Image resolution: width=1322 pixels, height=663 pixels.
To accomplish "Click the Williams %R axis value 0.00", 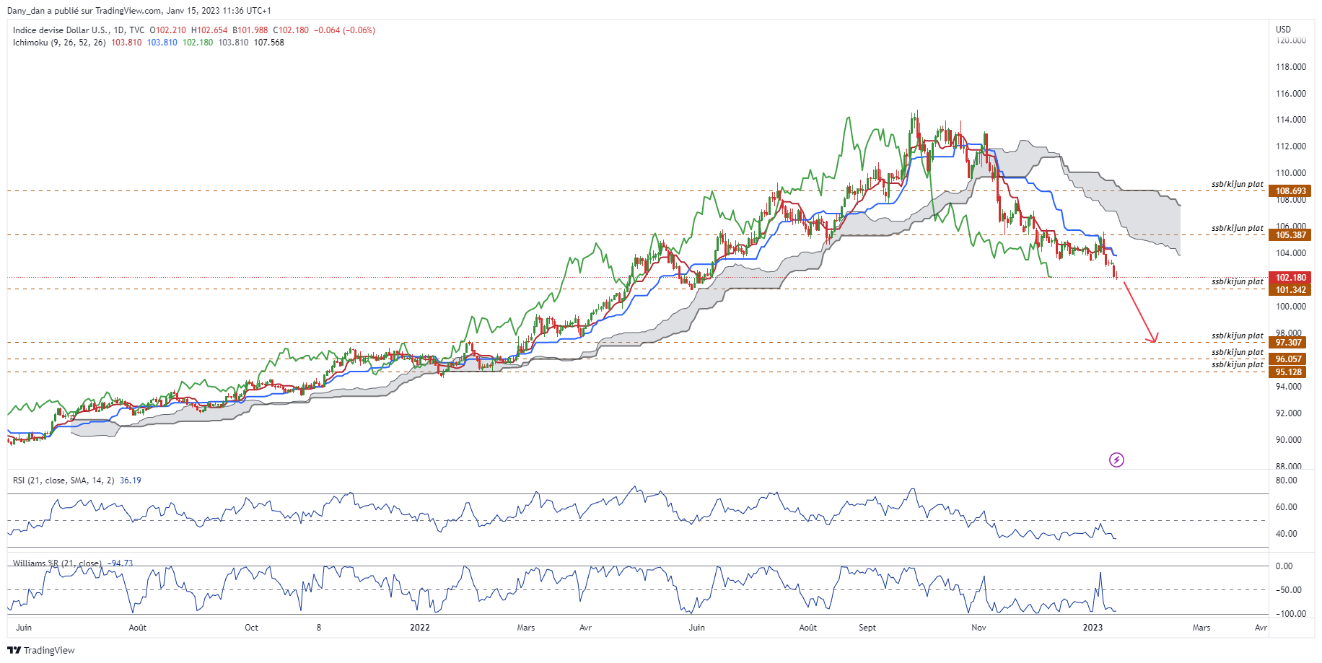I will 1284,566.
